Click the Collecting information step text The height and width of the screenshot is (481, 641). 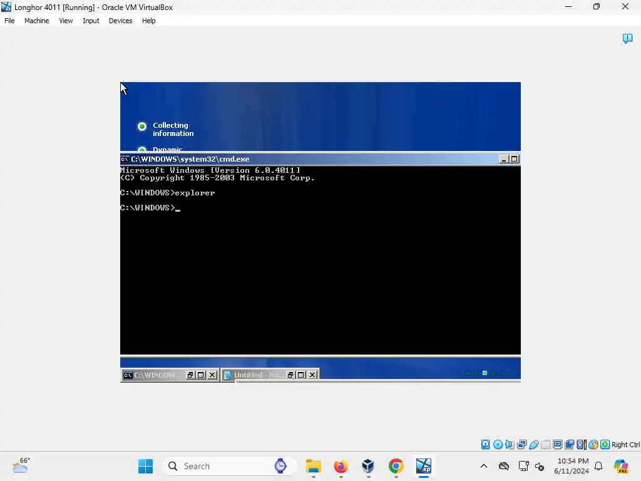pos(173,129)
